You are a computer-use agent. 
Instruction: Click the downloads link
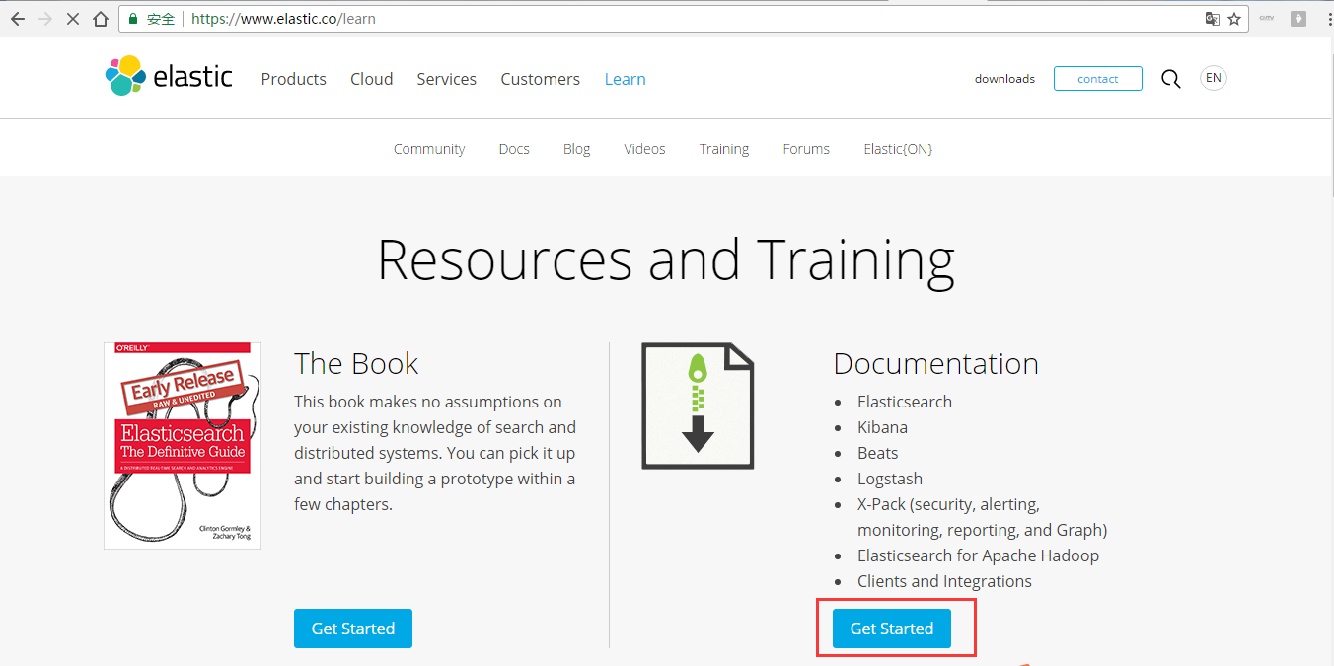click(1004, 79)
